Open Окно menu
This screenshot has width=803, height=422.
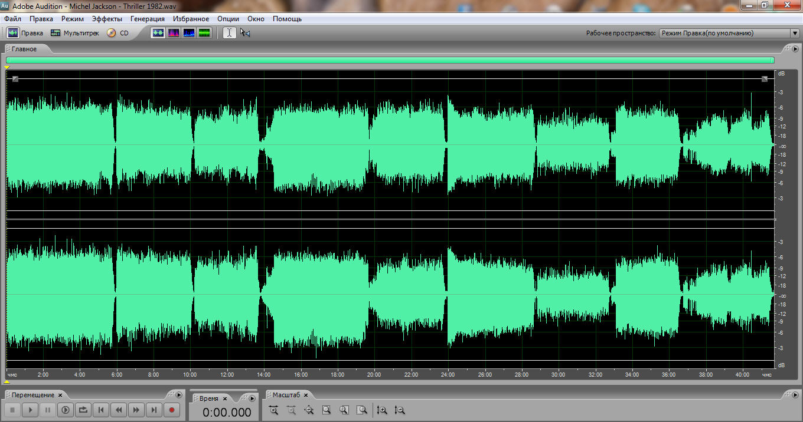click(x=256, y=19)
